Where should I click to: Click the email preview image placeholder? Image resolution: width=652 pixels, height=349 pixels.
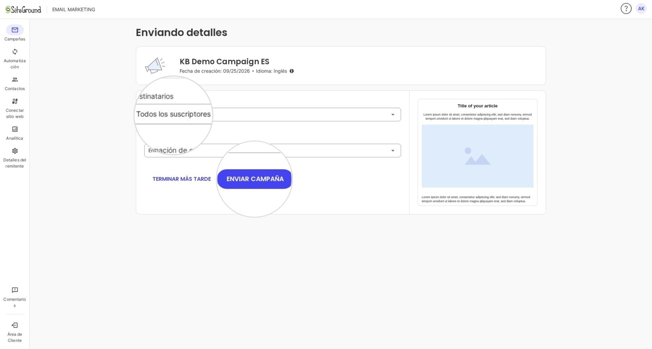pos(477,156)
